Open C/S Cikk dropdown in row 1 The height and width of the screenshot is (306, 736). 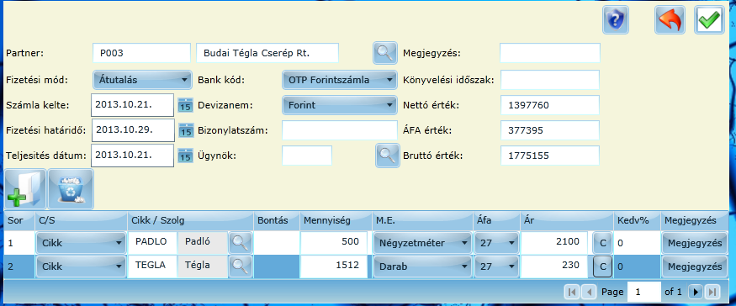tap(81, 243)
